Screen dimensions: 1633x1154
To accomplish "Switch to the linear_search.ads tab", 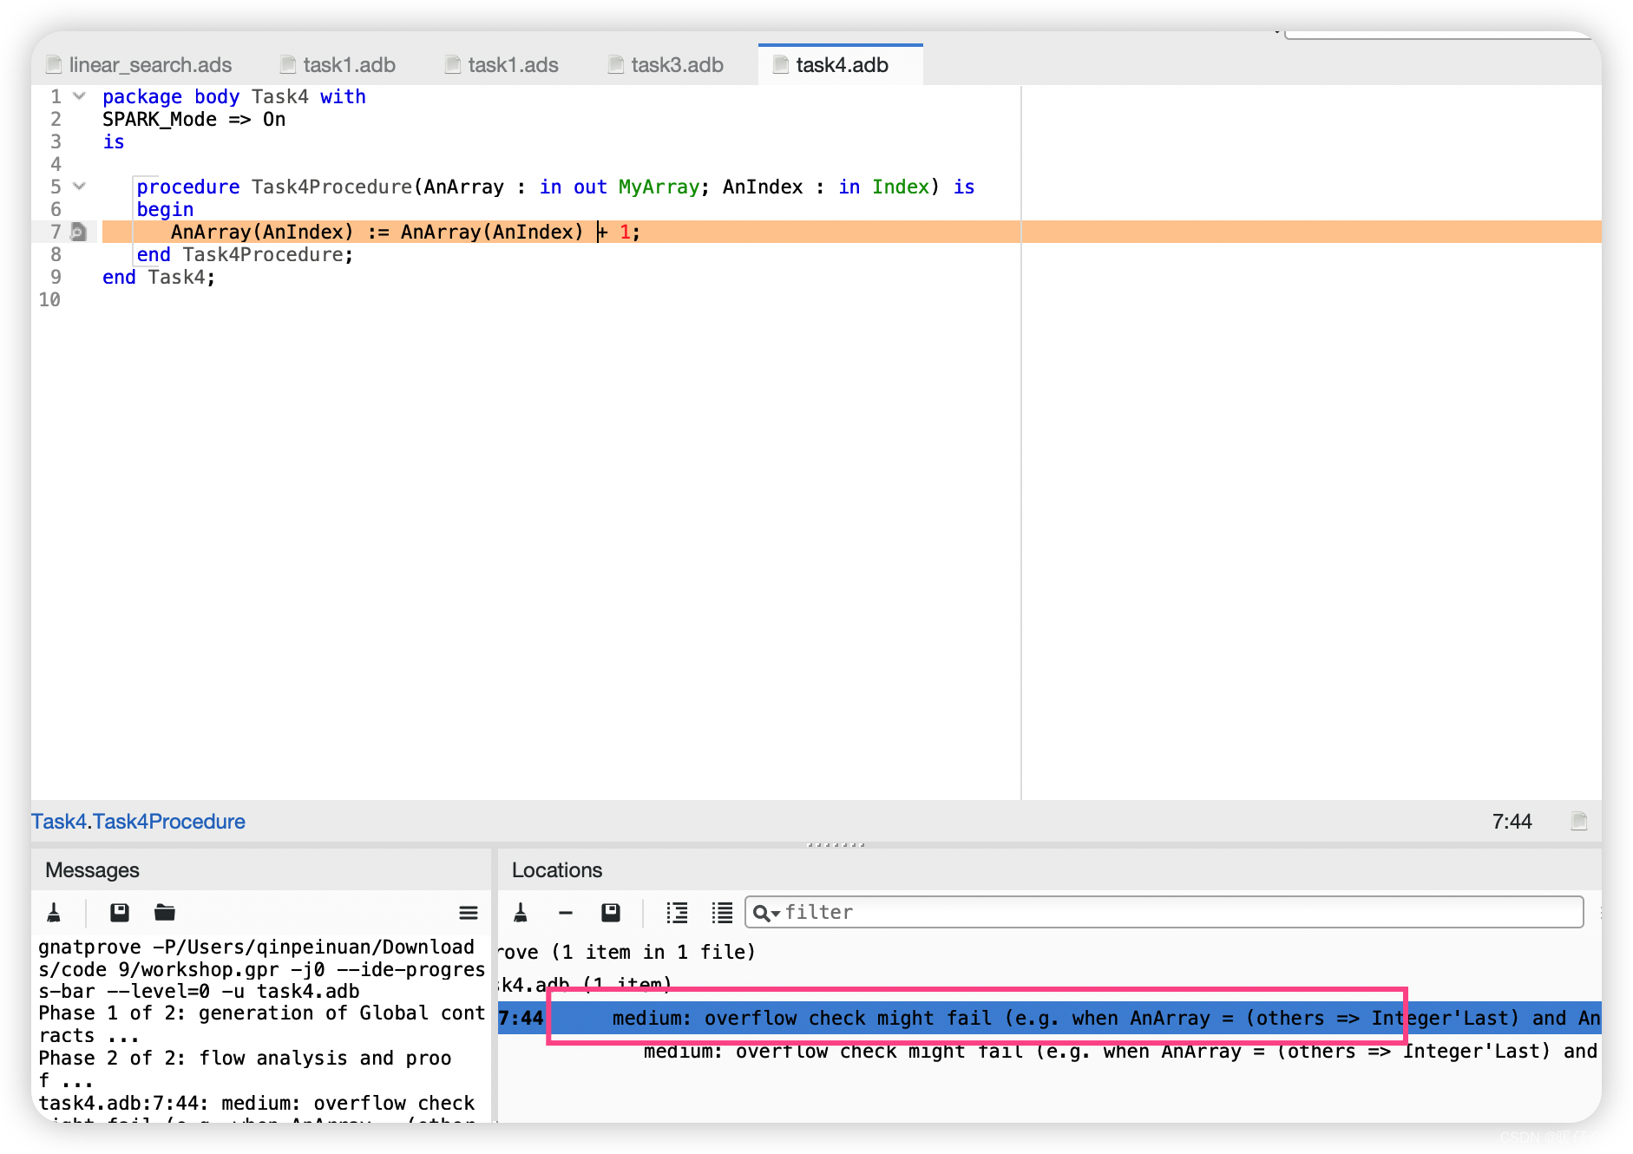I will 140,65.
